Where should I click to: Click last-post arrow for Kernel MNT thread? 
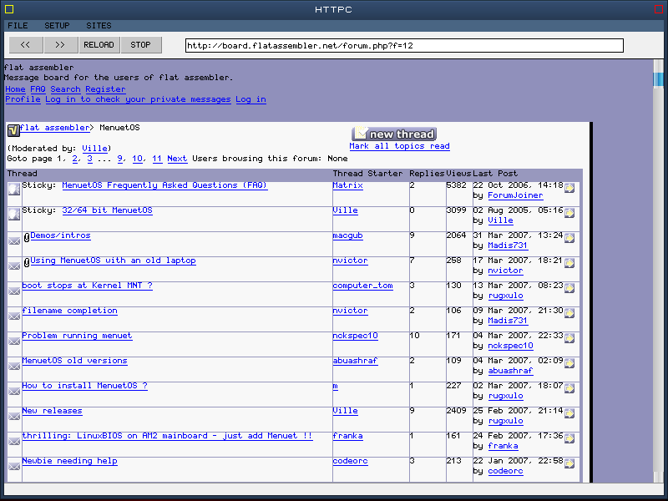pos(569,288)
